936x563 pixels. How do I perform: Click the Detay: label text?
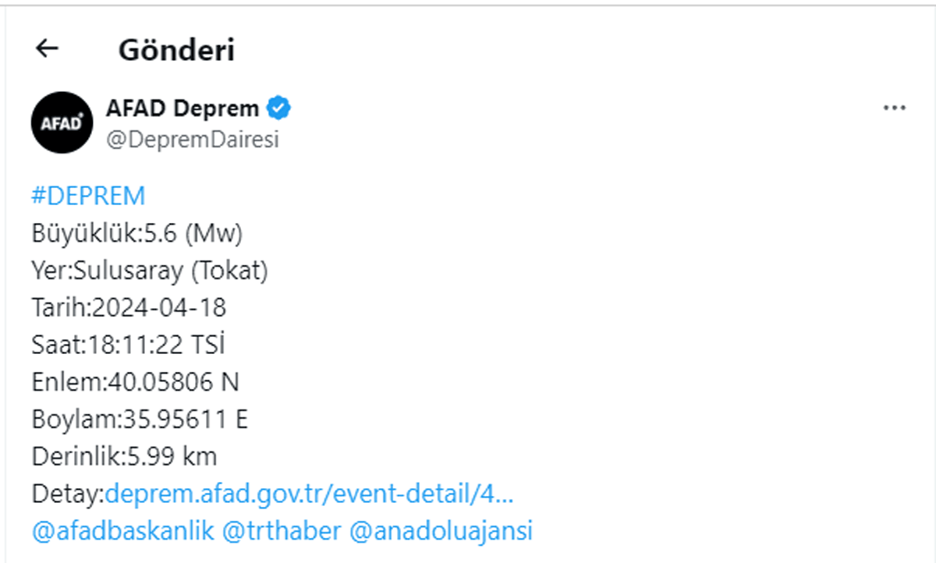click(68, 494)
